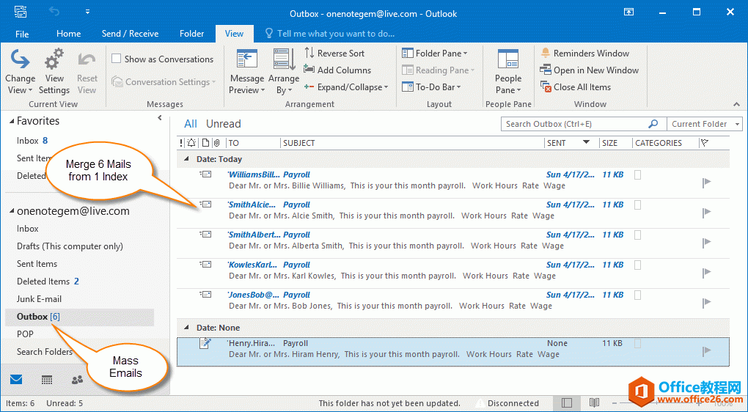Open the File tab

click(22, 34)
